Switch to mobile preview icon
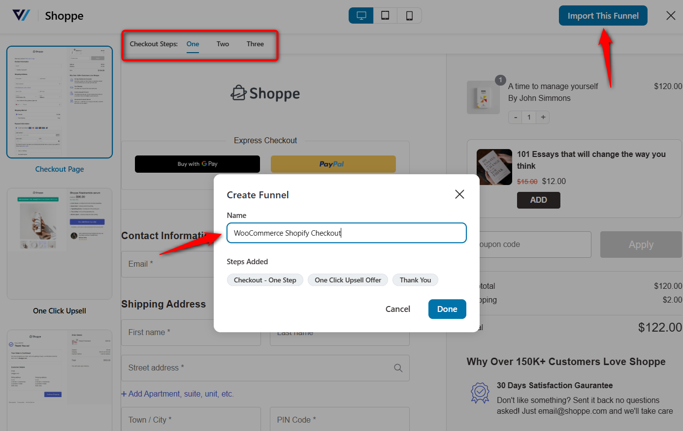 click(409, 16)
